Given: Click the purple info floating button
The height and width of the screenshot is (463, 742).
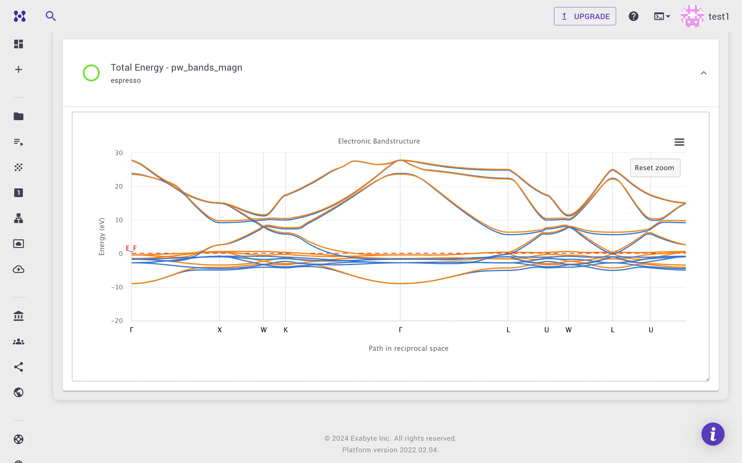Looking at the screenshot, I should coord(713,434).
